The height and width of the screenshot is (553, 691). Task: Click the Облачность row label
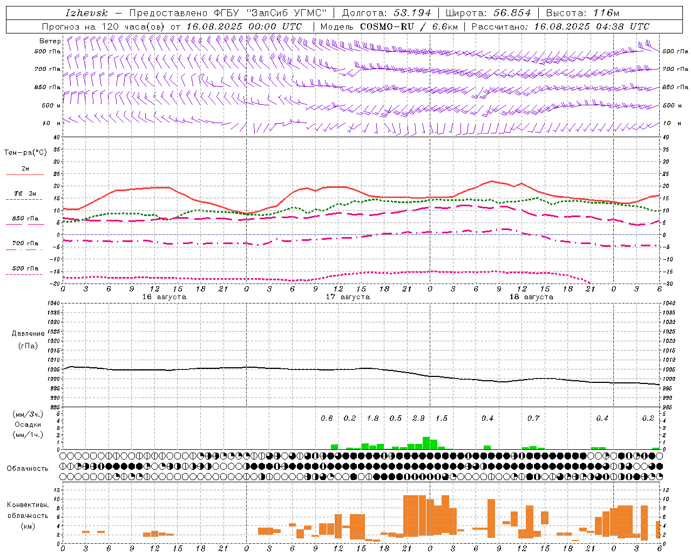pos(28,468)
